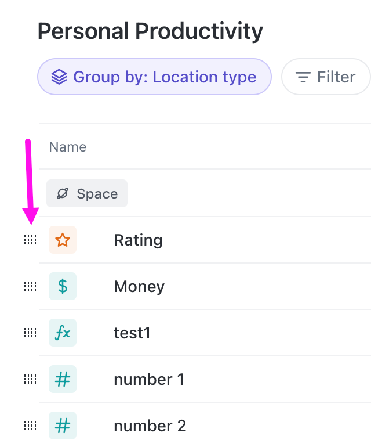The image size is (371, 447).
Task: Click the layers icon in Group by button
Action: (59, 77)
